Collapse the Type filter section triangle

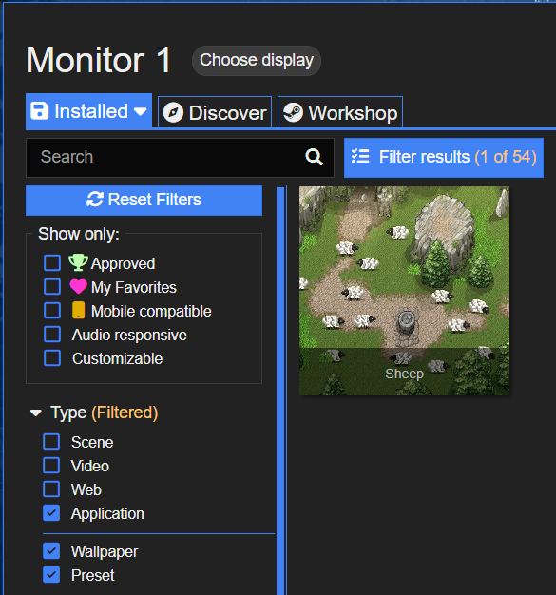[36, 413]
